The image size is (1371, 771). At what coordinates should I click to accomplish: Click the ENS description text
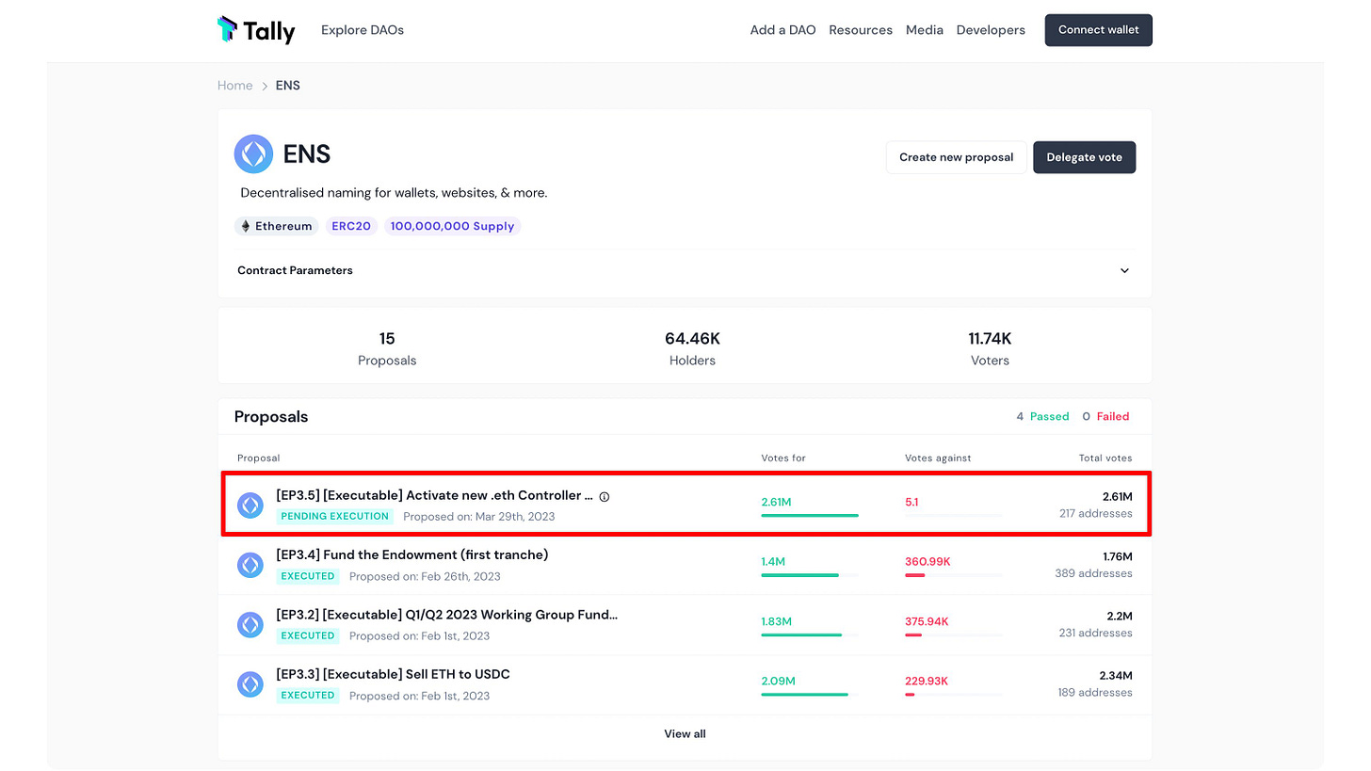(394, 192)
